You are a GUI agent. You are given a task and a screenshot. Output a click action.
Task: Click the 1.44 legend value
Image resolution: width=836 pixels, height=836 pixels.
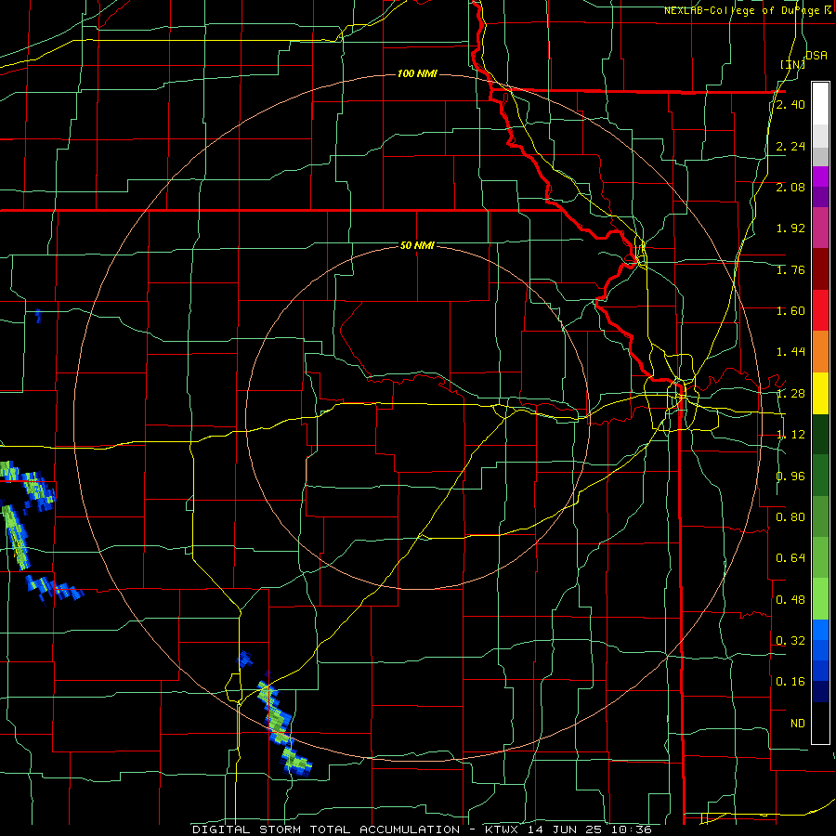pos(790,352)
